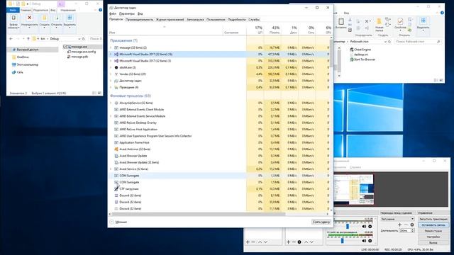Click the Снять задачу button
This screenshot has width=454, height=255.
(x=321, y=222)
